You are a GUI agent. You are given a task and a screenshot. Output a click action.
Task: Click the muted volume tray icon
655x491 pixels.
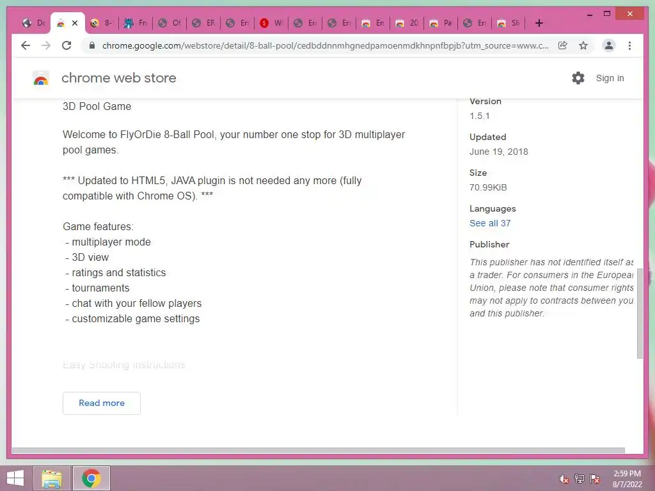[564, 479]
